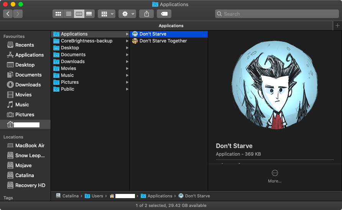Screen dimensions: 342x210
Task: Select the Movies folder in first column
Action: tap(90, 68)
